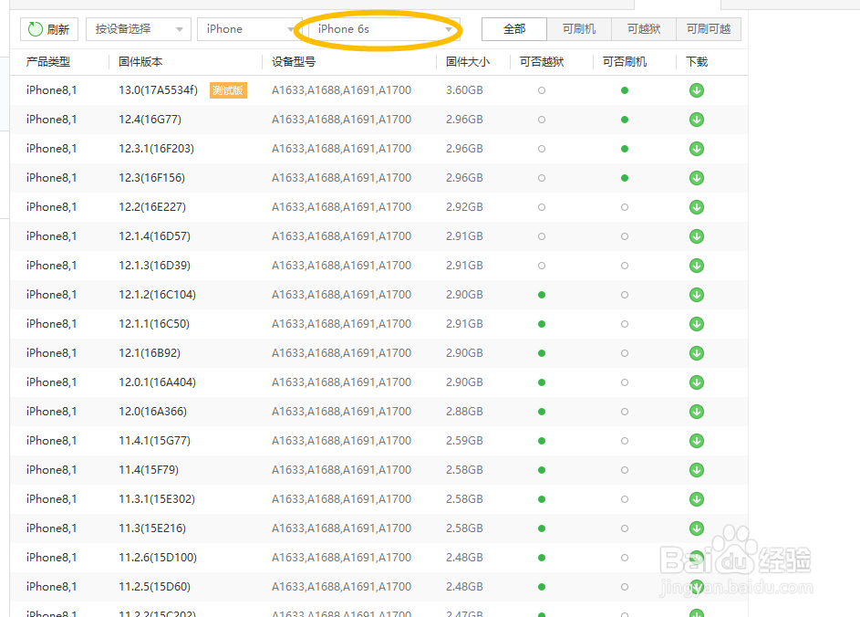Select version text 12.4(16G77)
The width and height of the screenshot is (860, 617).
[150, 120]
